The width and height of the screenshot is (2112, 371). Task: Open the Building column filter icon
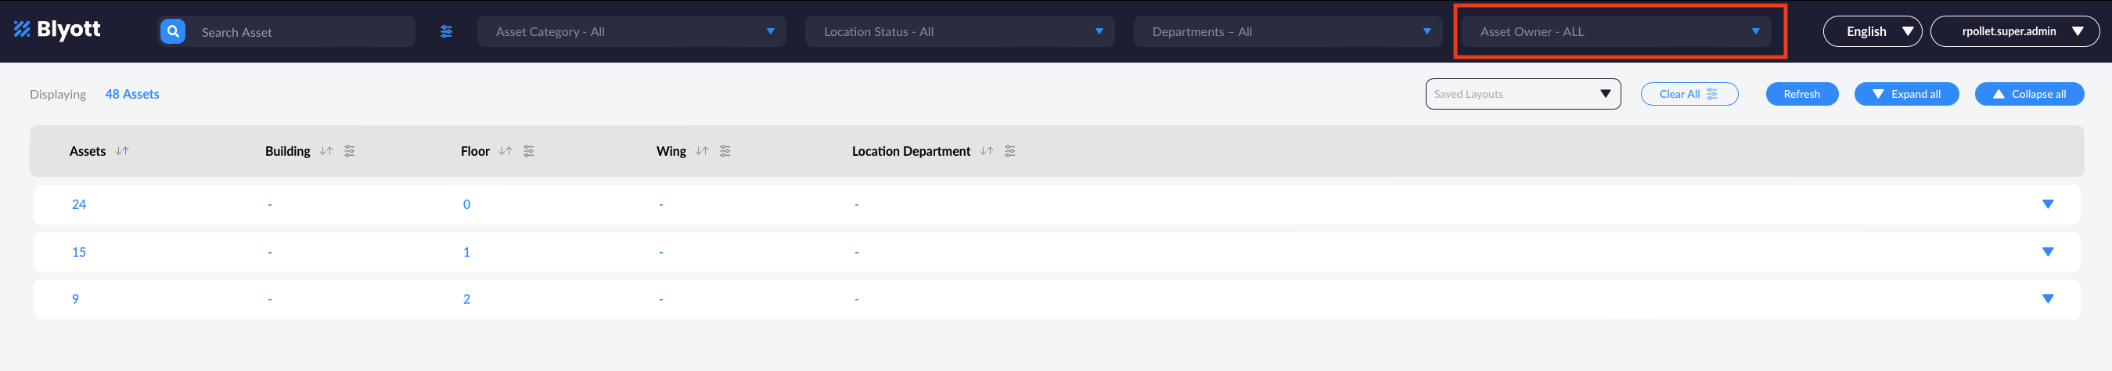pos(349,151)
